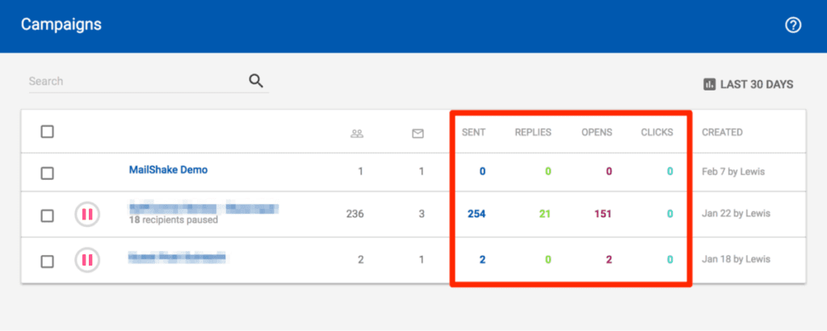Click the CLICKS column header

pyautogui.click(x=657, y=132)
